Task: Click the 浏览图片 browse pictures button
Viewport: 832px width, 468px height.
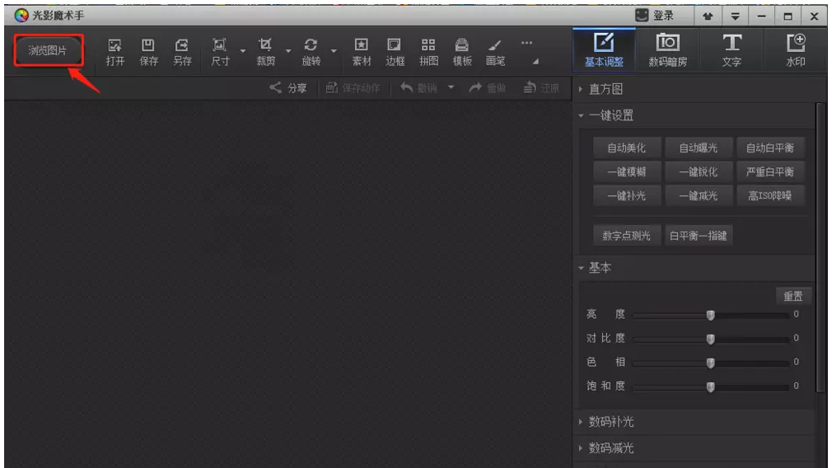Action: pos(48,50)
